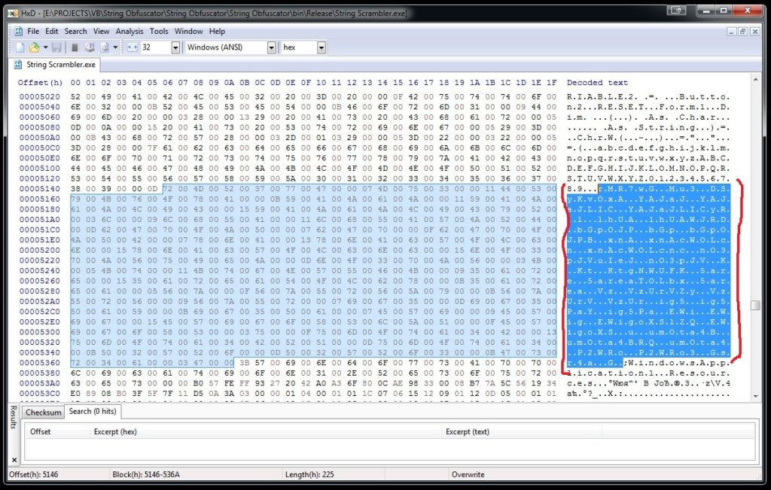
Task: Click the vertical scrollbar thumb of hex view
Action: point(754,306)
